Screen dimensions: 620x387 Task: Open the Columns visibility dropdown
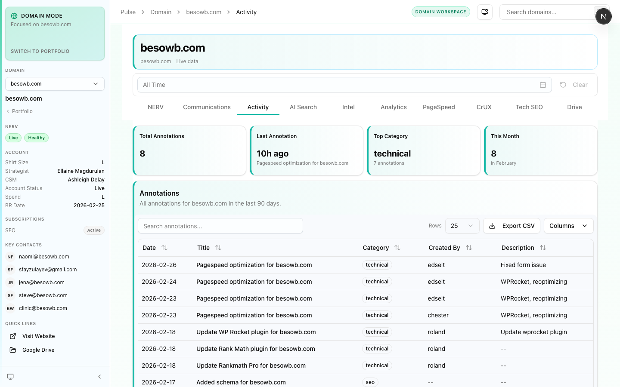click(x=568, y=226)
